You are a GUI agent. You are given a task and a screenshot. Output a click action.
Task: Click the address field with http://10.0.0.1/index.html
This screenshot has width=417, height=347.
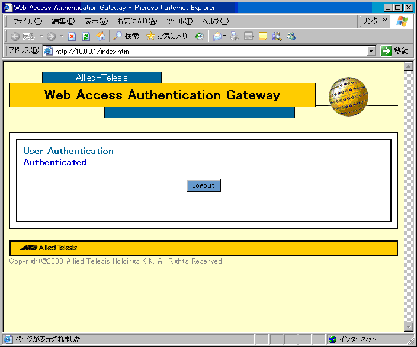point(210,51)
